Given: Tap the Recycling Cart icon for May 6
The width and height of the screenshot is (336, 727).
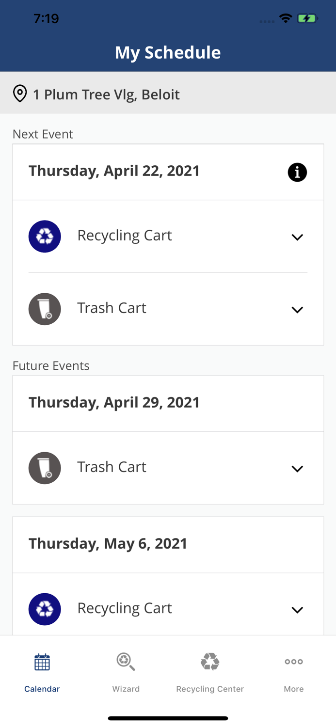Looking at the screenshot, I should coord(45,609).
